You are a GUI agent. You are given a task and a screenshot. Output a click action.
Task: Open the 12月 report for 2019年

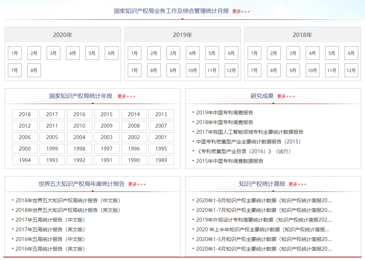231,70
